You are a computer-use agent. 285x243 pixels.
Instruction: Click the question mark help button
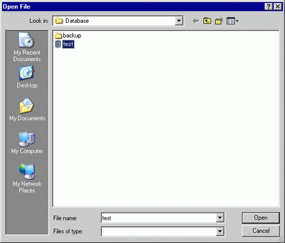click(269, 6)
